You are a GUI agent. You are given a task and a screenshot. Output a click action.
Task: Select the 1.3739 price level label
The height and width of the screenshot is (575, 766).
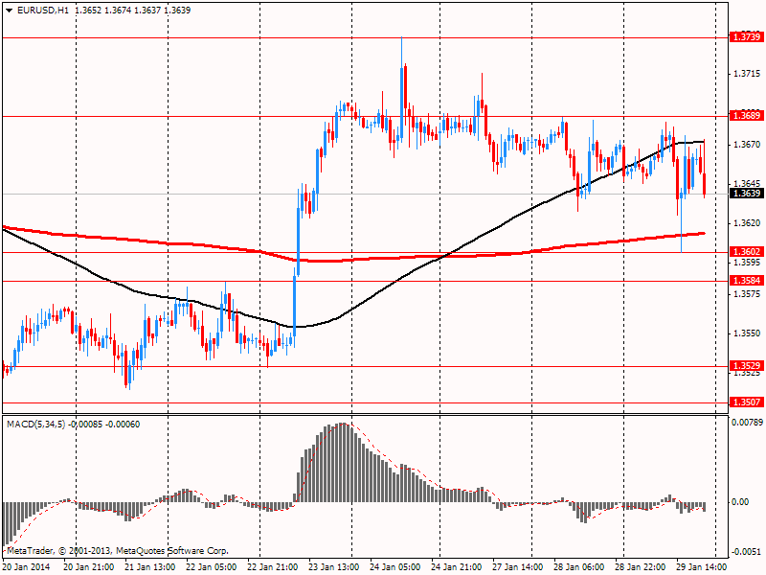tap(746, 37)
